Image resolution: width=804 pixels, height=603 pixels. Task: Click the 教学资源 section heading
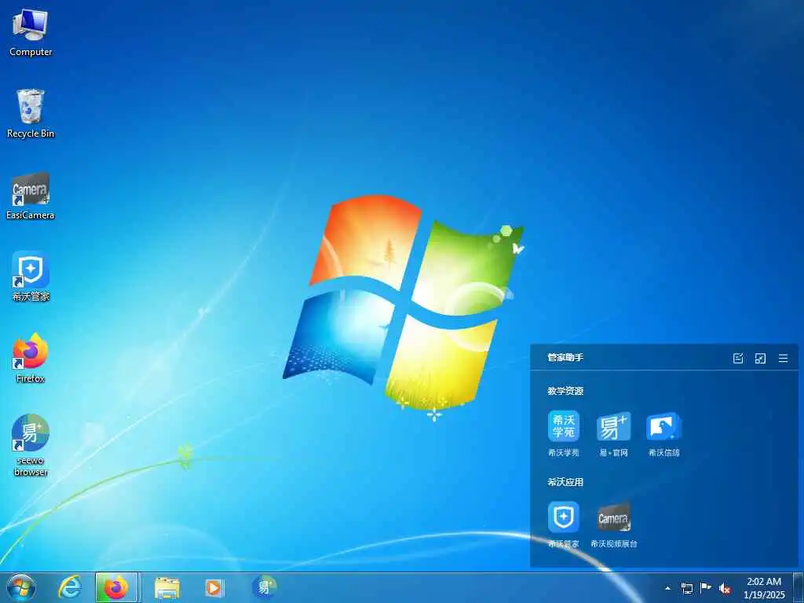[565, 391]
